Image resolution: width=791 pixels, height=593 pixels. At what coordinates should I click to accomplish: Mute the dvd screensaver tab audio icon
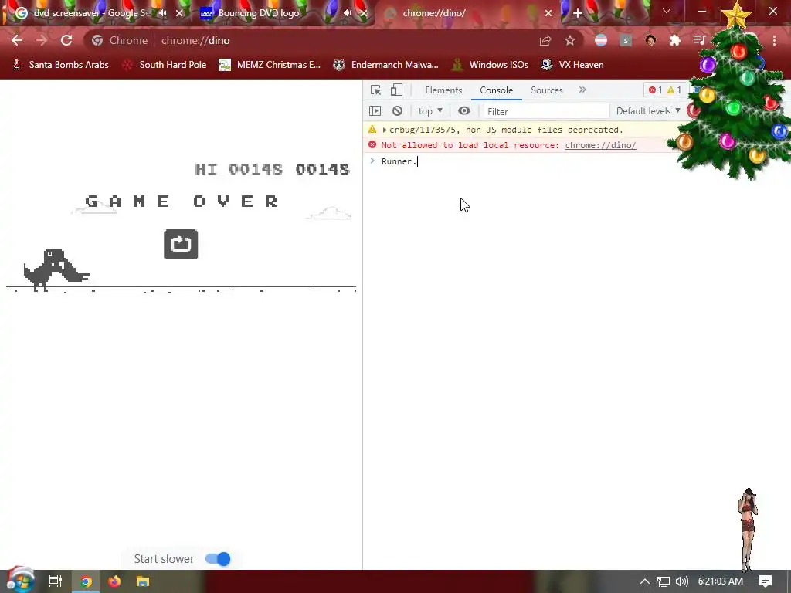[x=162, y=13]
